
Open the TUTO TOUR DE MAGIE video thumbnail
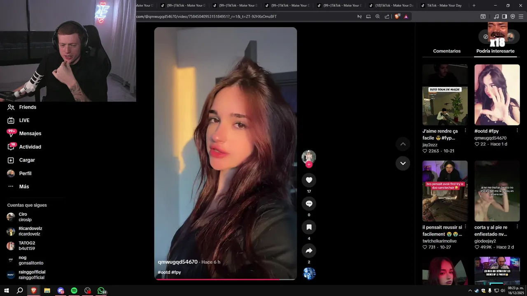[445, 95]
